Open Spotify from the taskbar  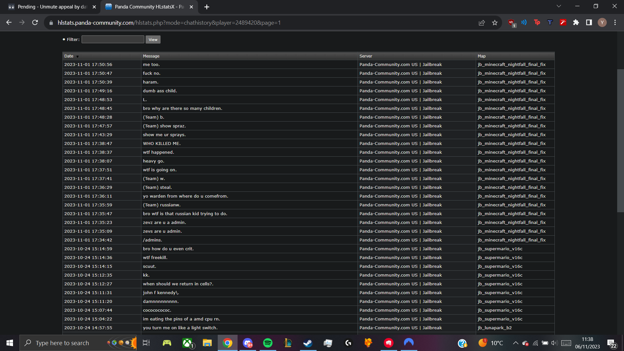pyautogui.click(x=268, y=343)
